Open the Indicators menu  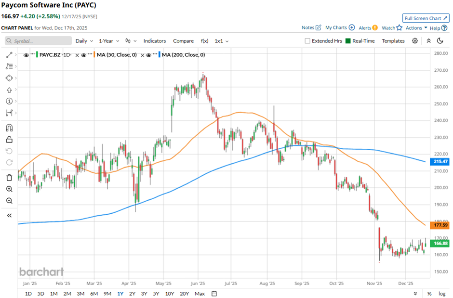pyautogui.click(x=155, y=41)
